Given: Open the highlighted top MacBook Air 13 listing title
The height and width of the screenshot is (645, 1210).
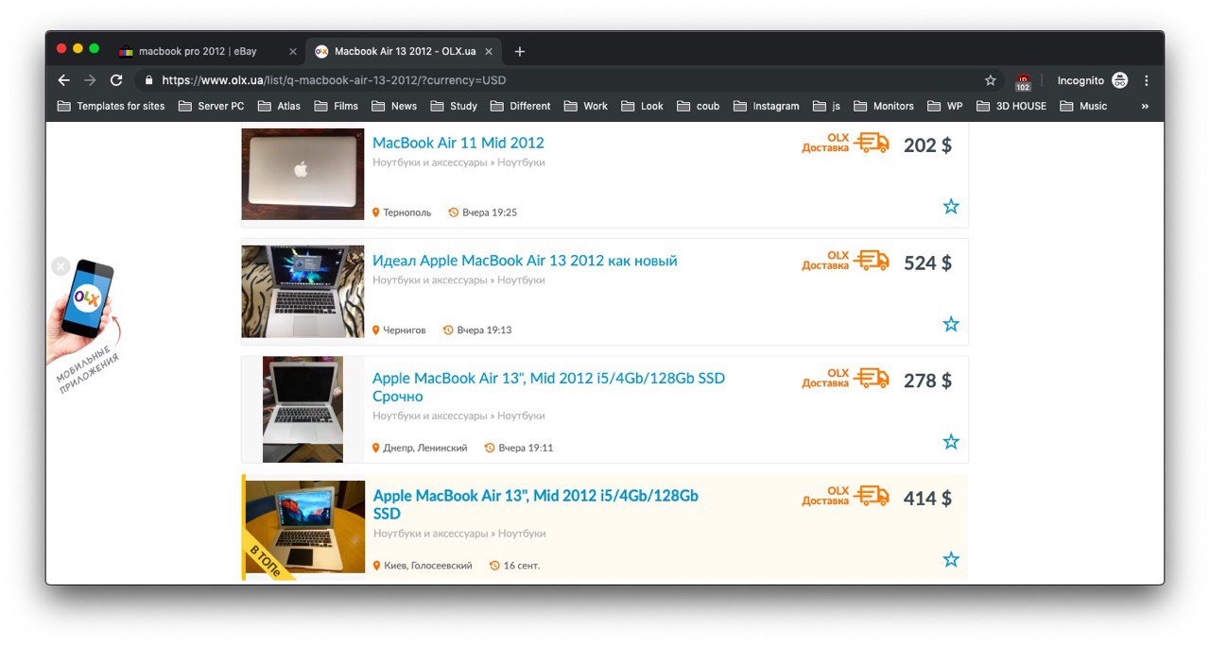Looking at the screenshot, I should point(536,504).
